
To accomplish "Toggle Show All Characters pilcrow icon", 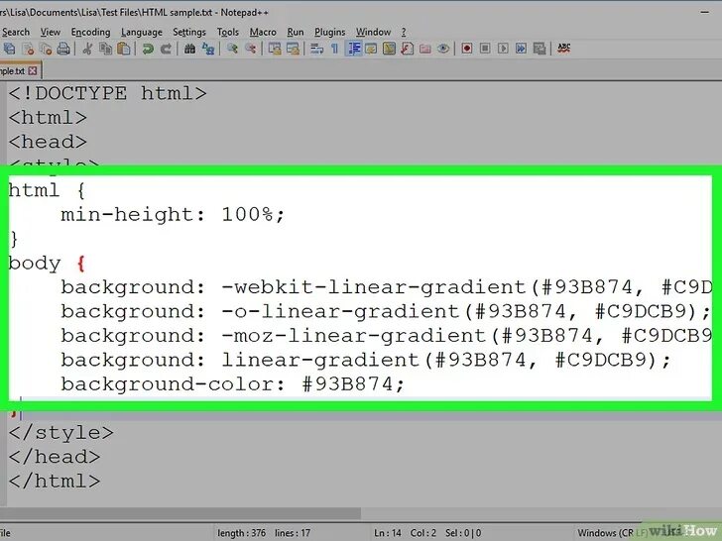I will [335, 49].
